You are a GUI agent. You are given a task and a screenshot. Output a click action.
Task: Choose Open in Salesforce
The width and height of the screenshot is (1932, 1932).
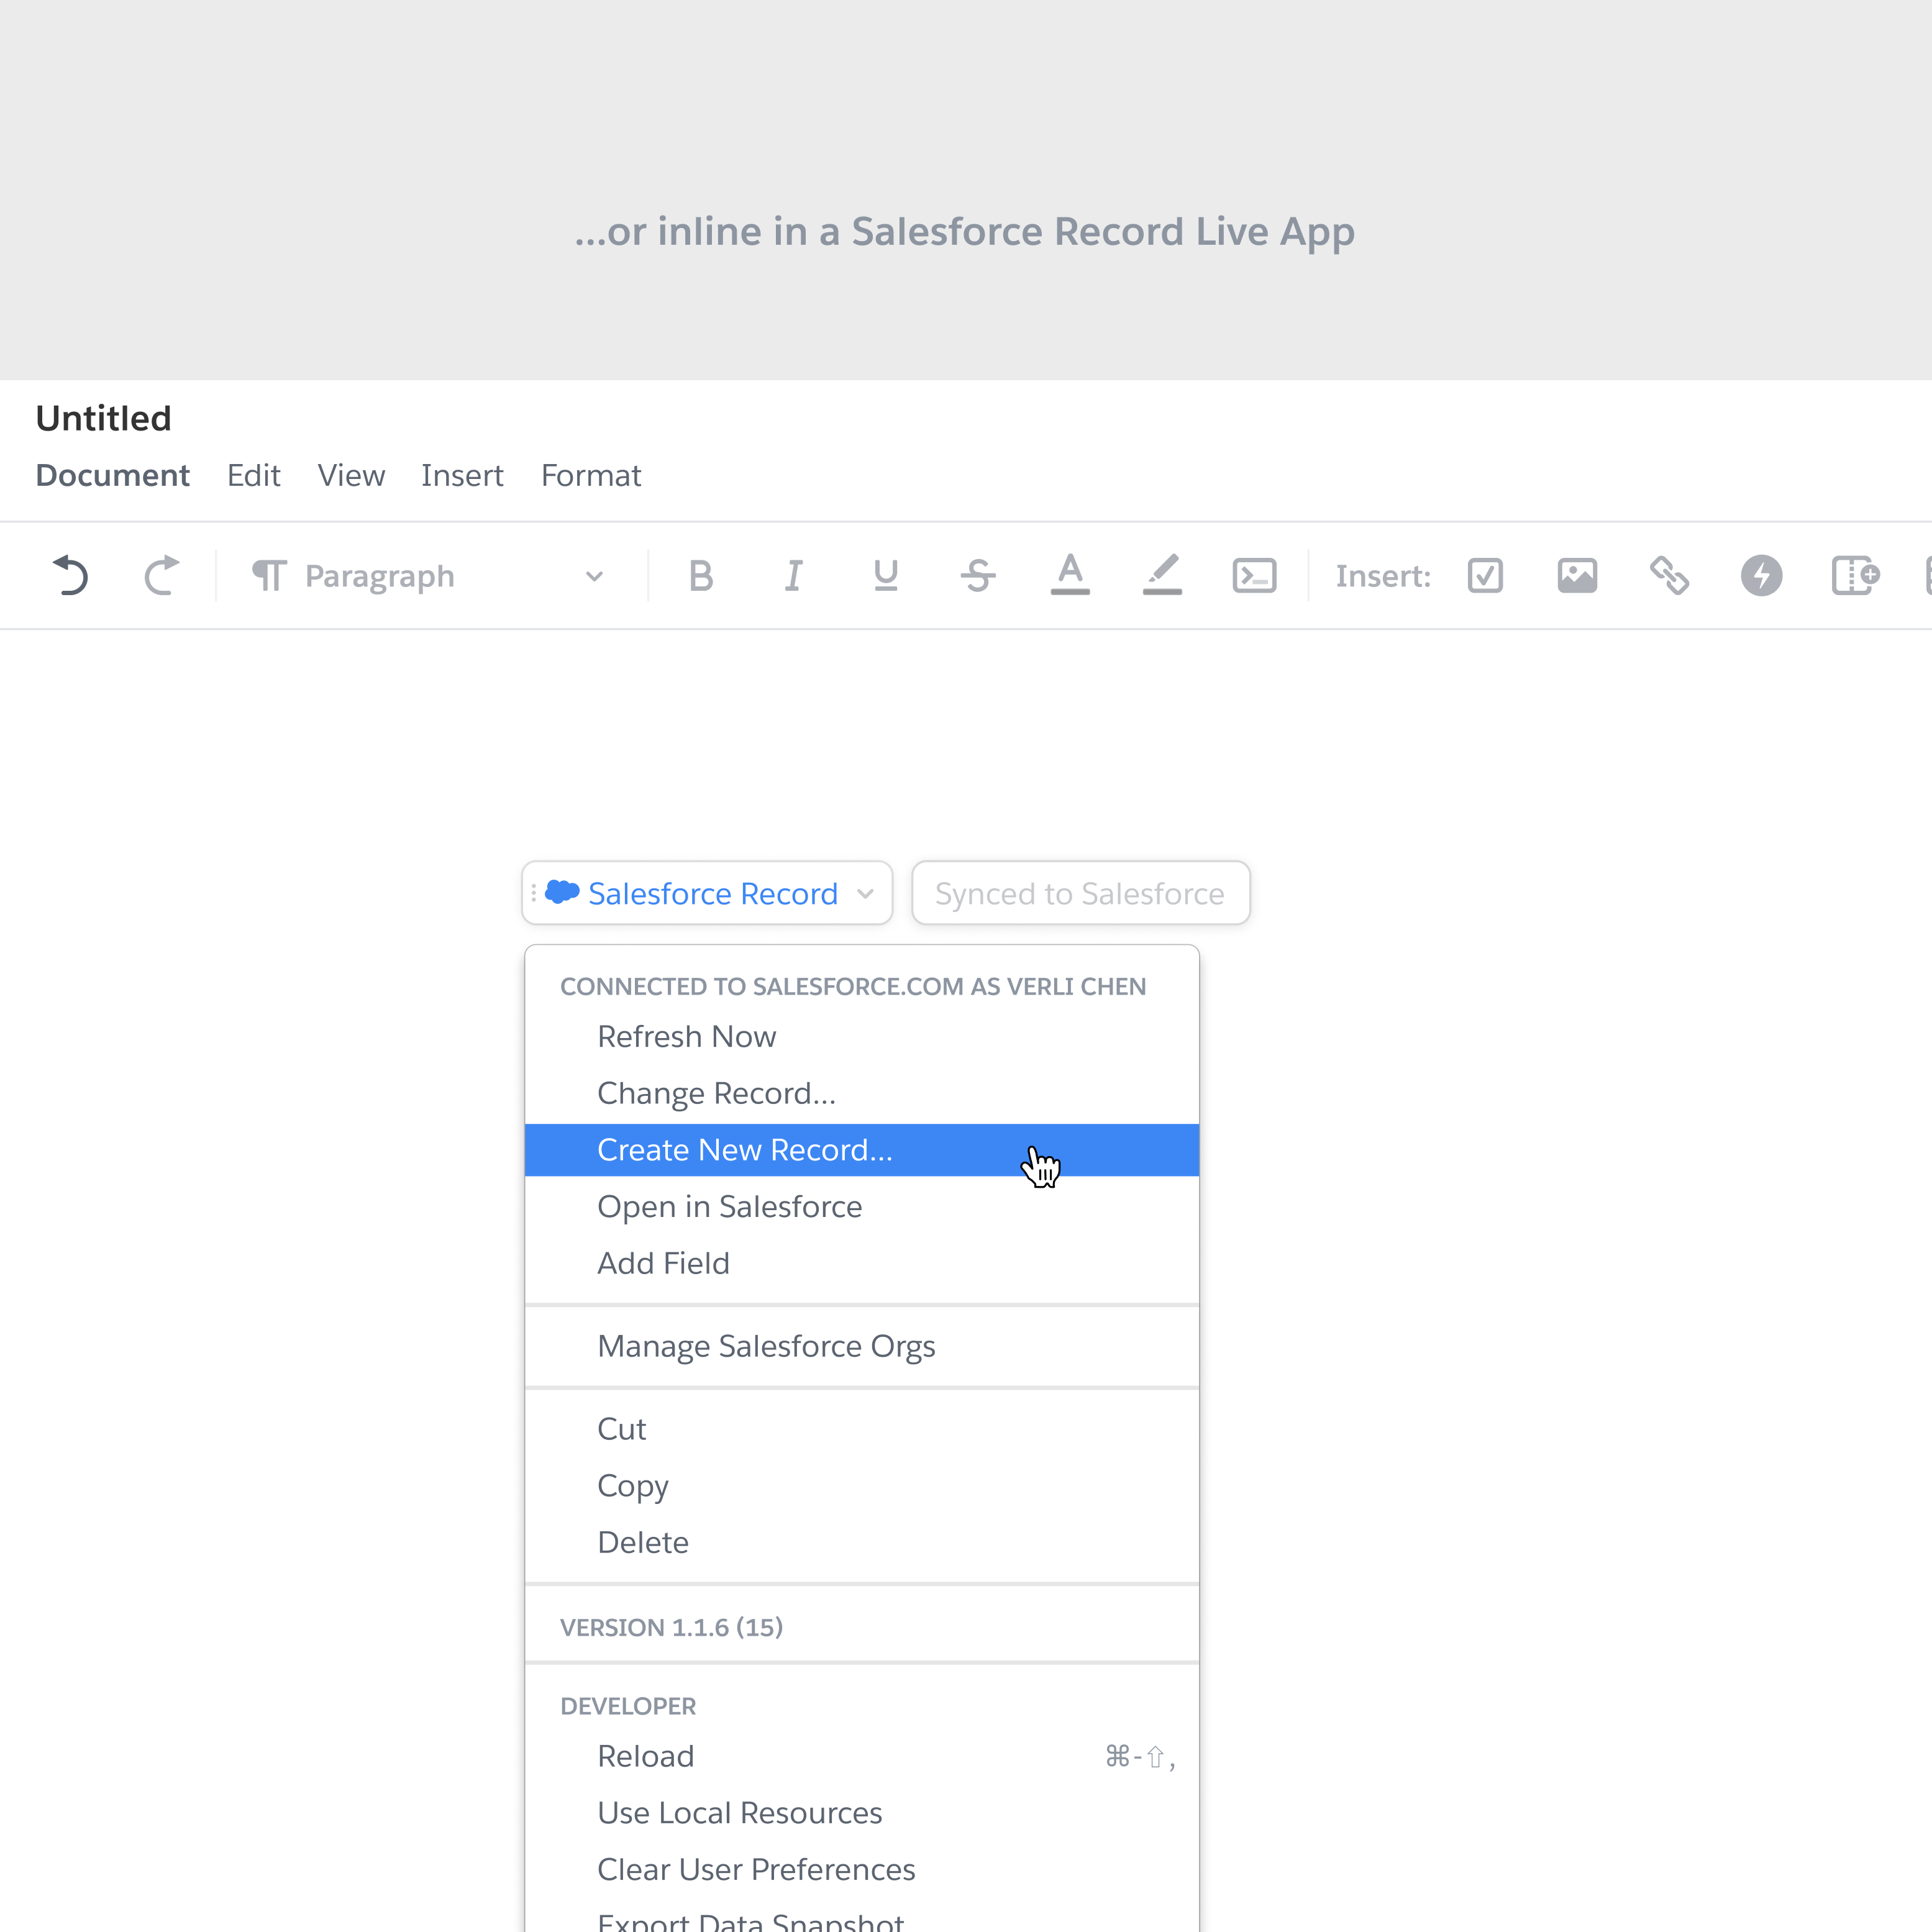(862, 1207)
